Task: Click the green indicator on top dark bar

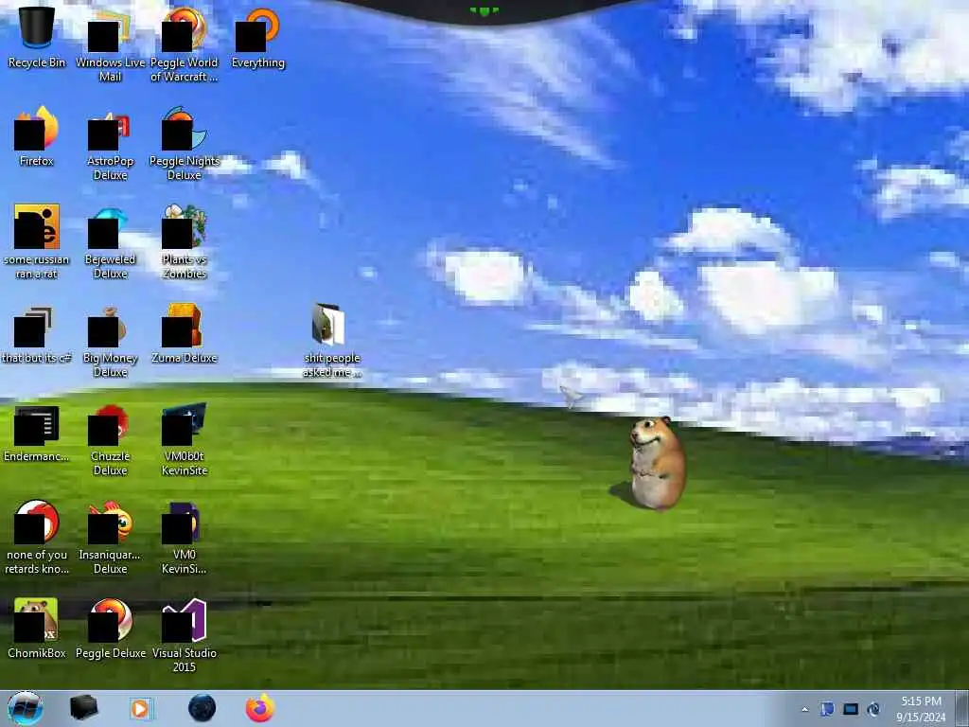Action: 484,9
